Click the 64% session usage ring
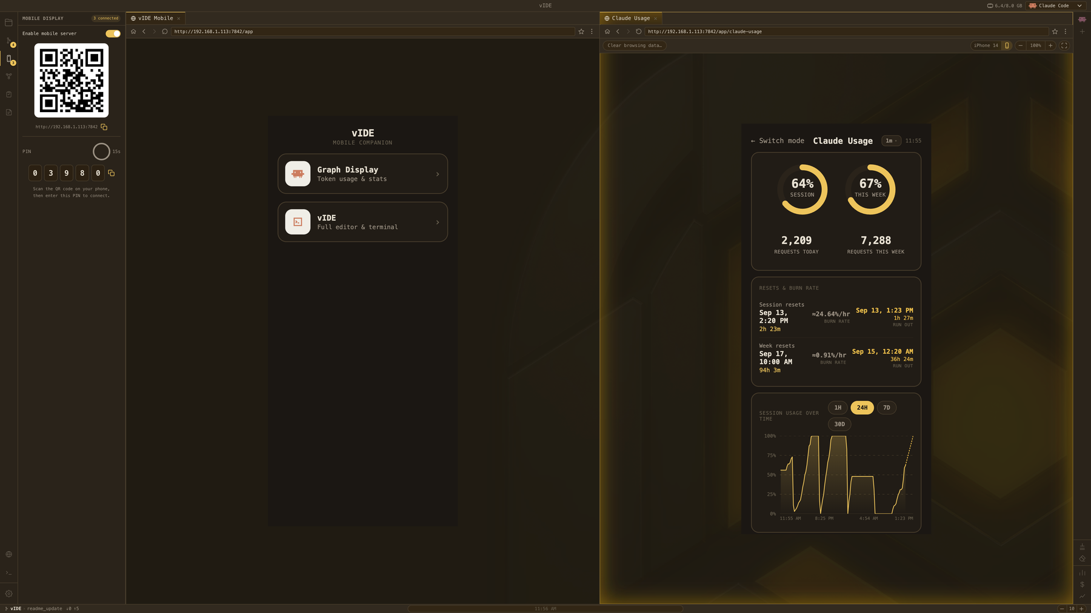The image size is (1091, 613). click(x=802, y=189)
